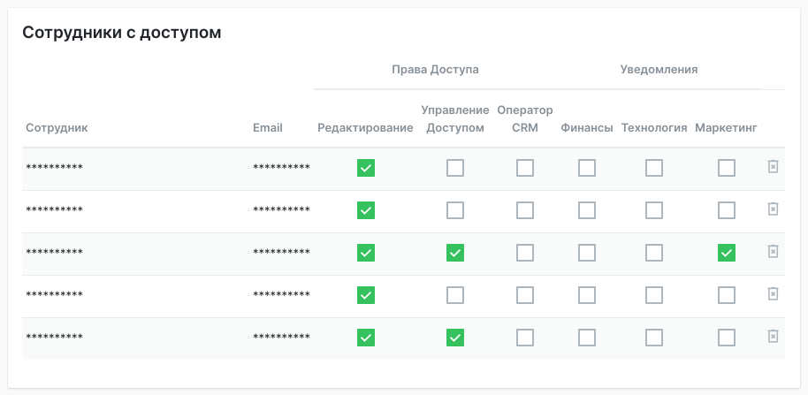Select masked employee name in fifth row
808x395 pixels.
click(54, 338)
